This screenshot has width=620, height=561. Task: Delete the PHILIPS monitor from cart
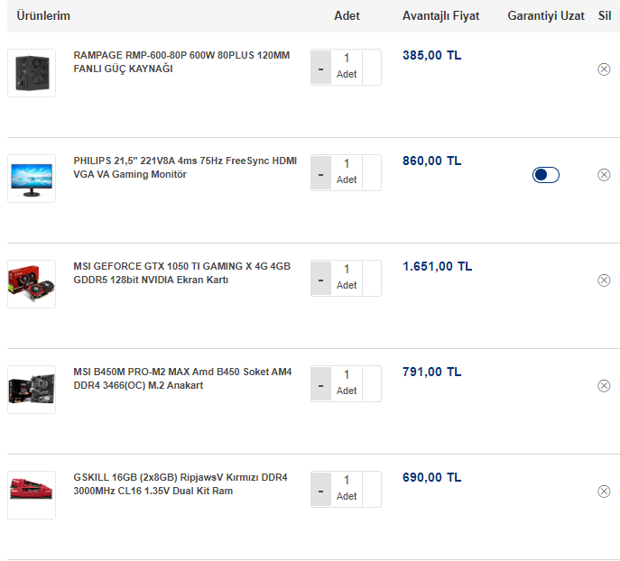point(604,175)
